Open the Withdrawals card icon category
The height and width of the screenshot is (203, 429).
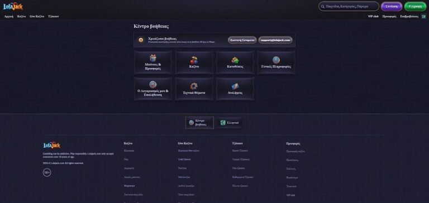click(235, 89)
